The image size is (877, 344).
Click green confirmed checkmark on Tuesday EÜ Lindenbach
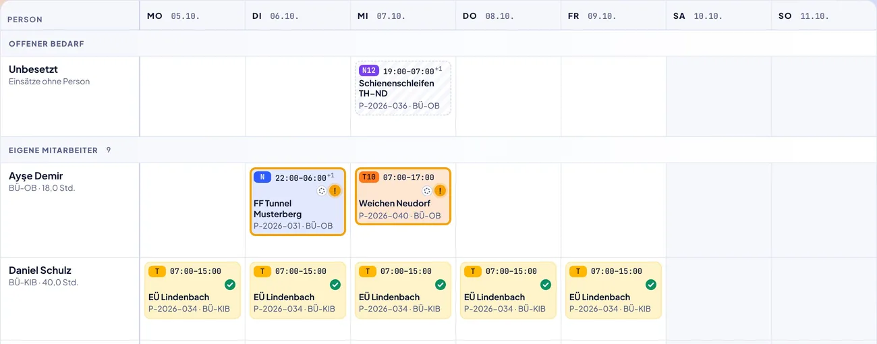335,285
